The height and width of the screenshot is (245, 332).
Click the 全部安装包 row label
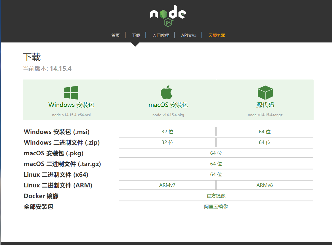click(39, 207)
